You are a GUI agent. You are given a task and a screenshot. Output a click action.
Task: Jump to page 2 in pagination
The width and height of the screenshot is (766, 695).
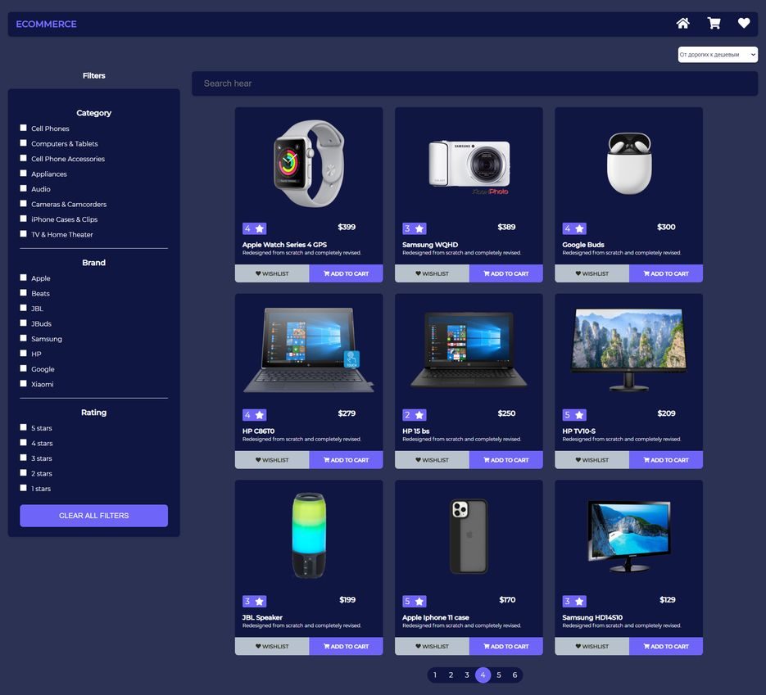point(451,675)
